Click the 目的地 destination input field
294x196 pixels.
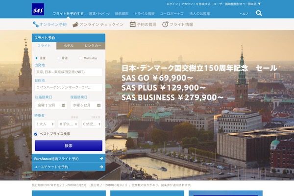coord(69,87)
